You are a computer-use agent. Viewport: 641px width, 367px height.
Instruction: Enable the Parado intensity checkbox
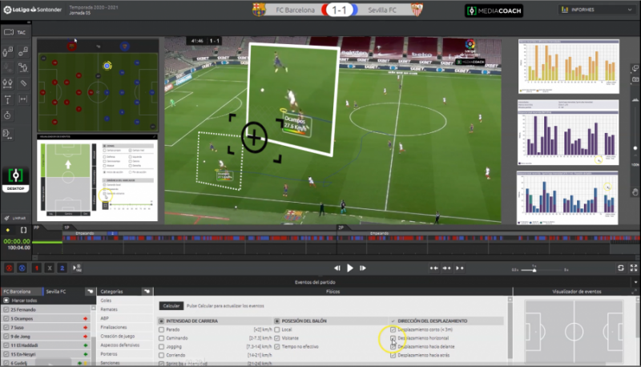[x=162, y=329]
